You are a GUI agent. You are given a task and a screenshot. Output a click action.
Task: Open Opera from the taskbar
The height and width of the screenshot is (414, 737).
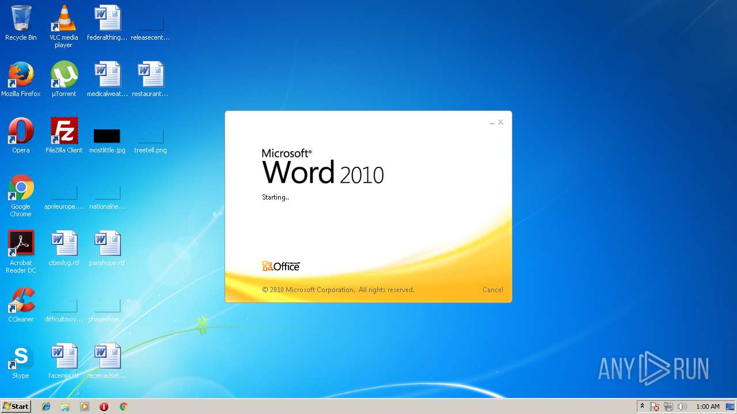click(104, 407)
